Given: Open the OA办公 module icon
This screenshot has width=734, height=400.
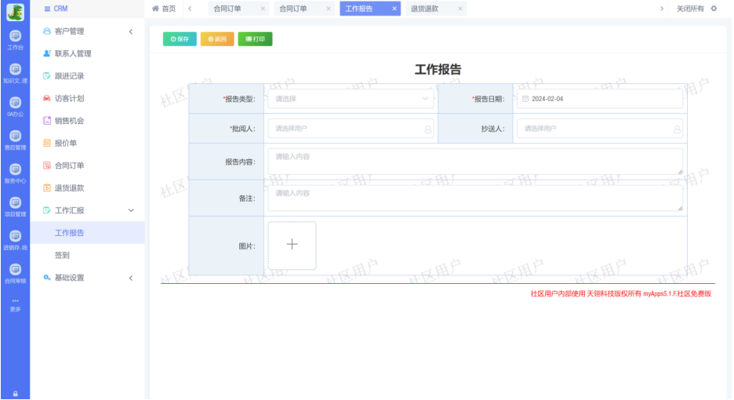Looking at the screenshot, I should pyautogui.click(x=15, y=104).
